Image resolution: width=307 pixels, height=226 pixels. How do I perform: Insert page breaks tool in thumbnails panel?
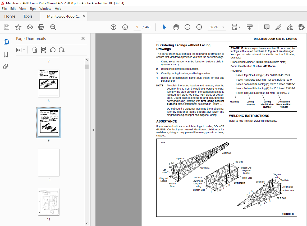[x=43, y=50]
